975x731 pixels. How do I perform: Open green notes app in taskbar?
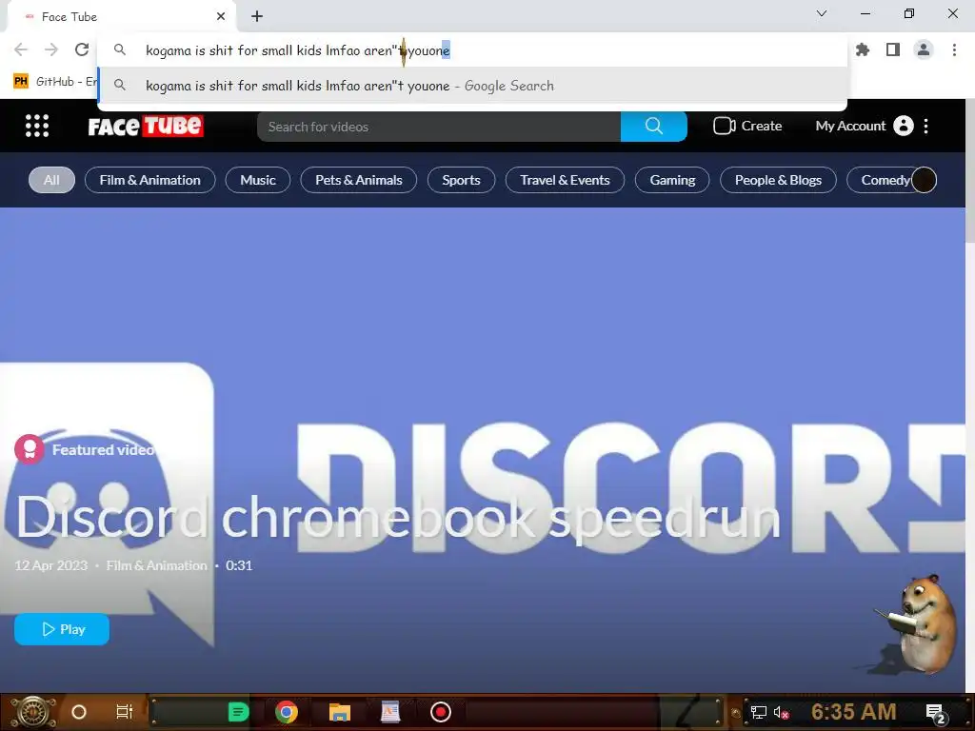[238, 712]
